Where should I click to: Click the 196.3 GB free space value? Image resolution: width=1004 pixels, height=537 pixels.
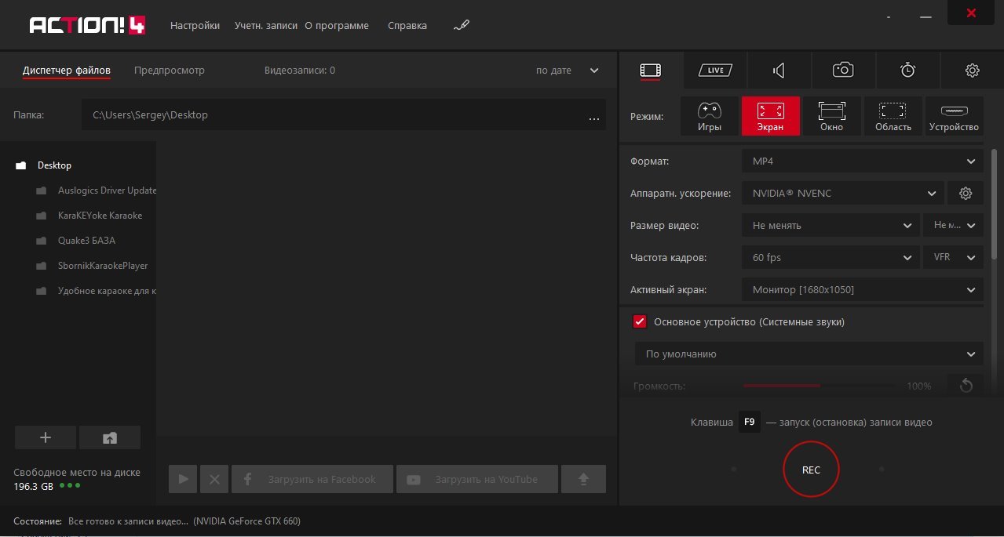(34, 486)
